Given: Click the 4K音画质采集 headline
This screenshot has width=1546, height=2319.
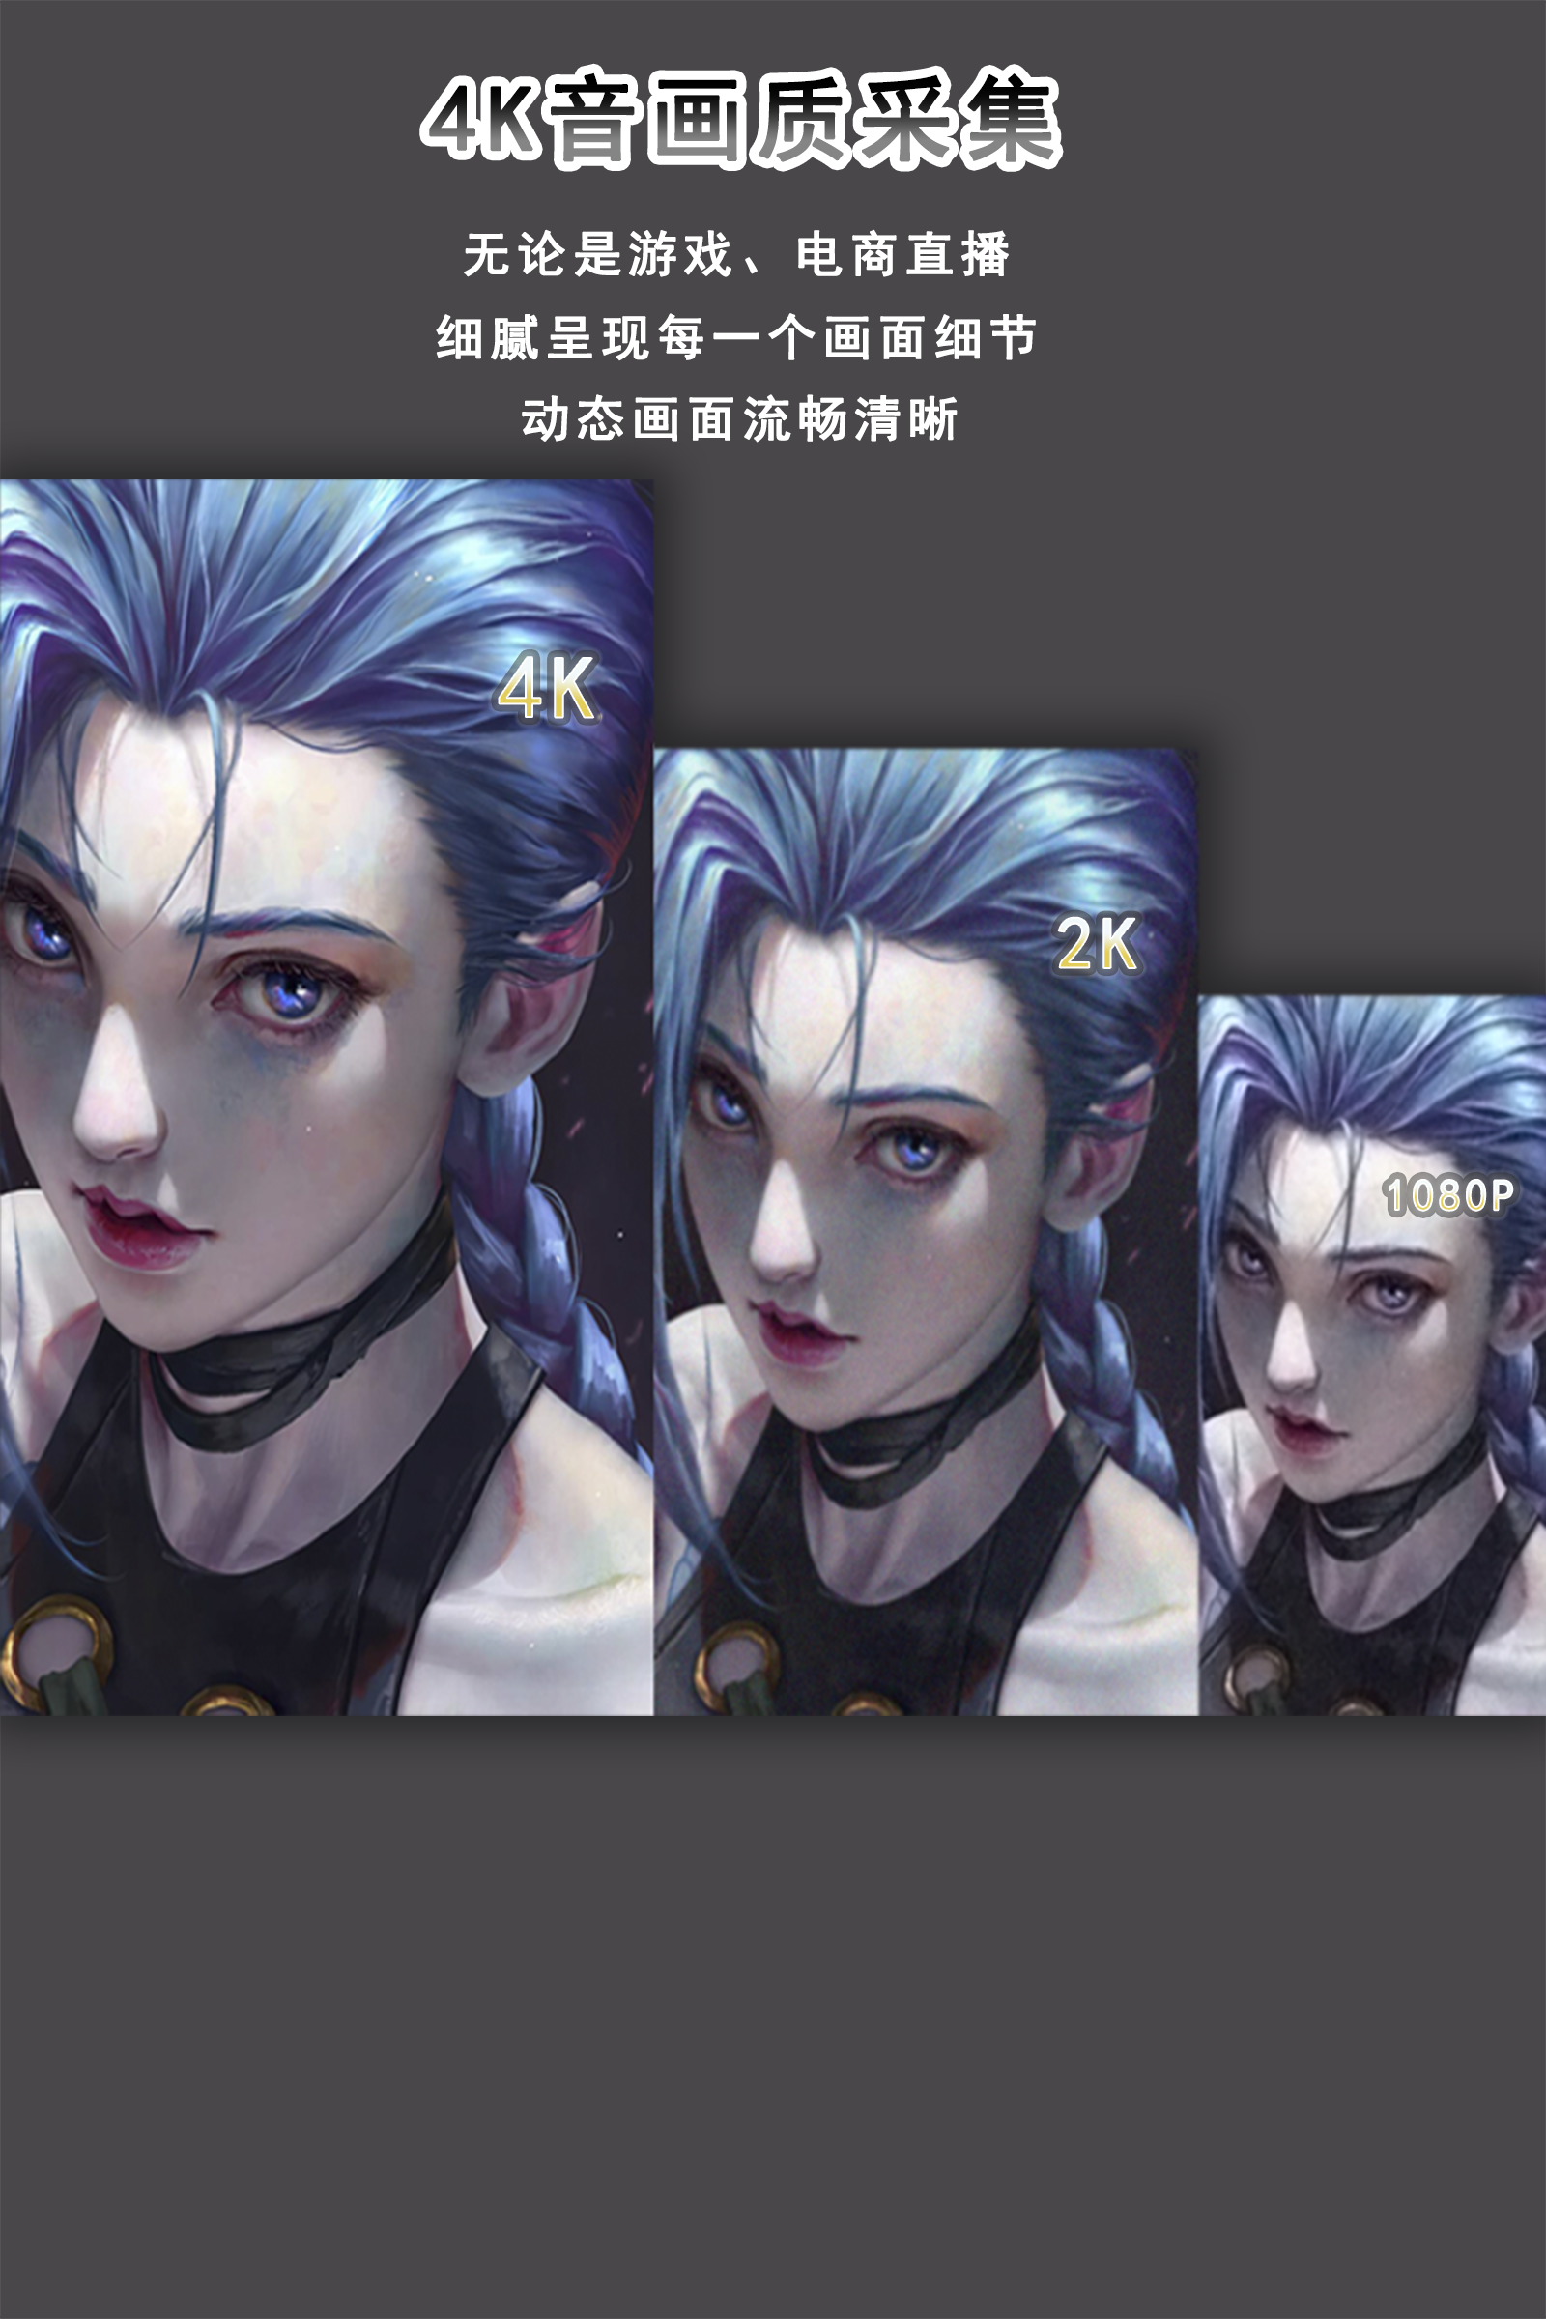Looking at the screenshot, I should click(740, 118).
